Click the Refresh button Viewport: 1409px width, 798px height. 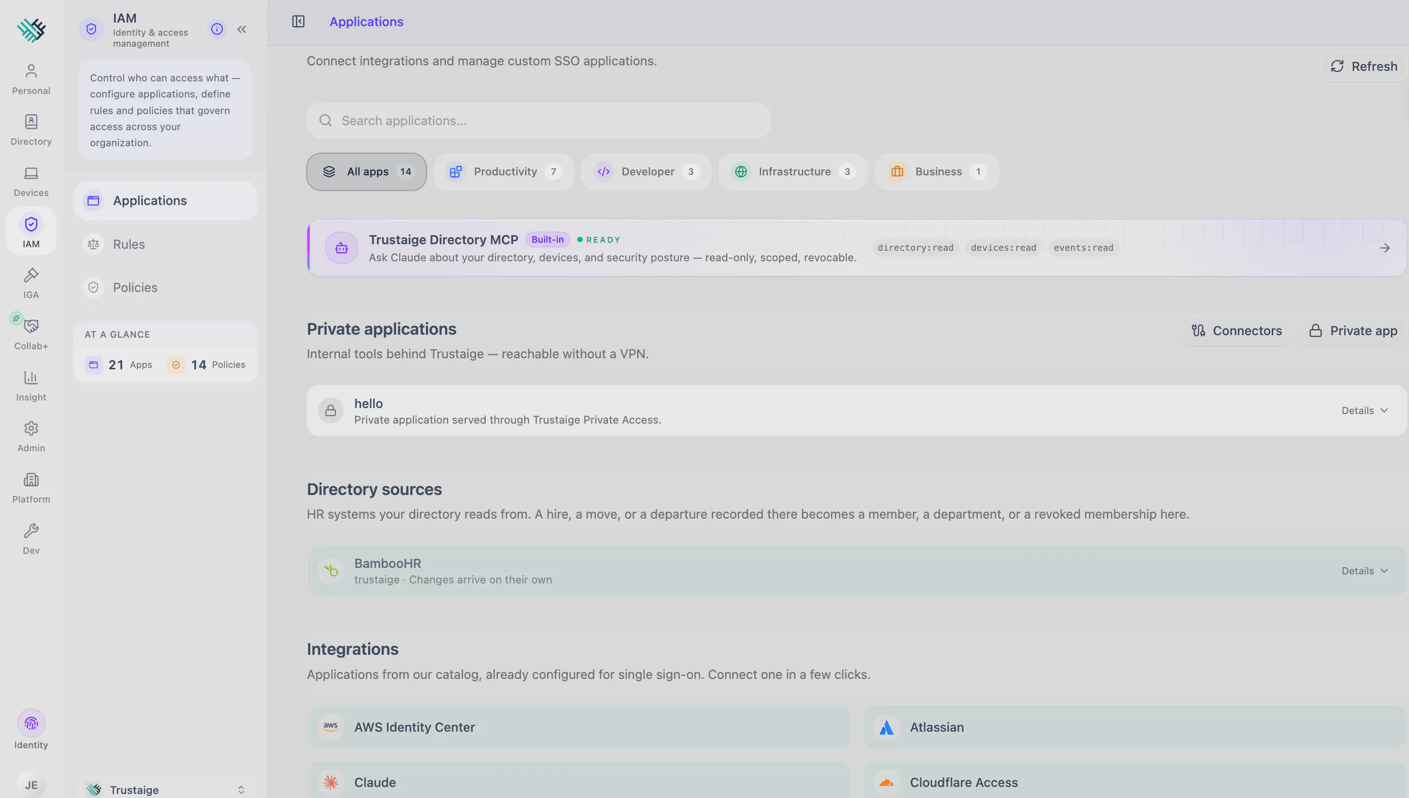pyautogui.click(x=1364, y=66)
